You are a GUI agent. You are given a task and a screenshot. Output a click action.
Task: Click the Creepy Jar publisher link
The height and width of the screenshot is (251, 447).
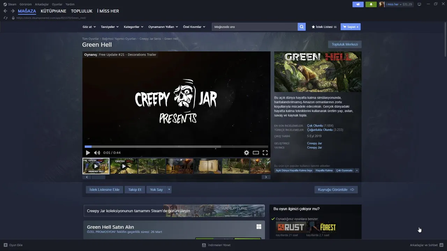pyautogui.click(x=314, y=147)
